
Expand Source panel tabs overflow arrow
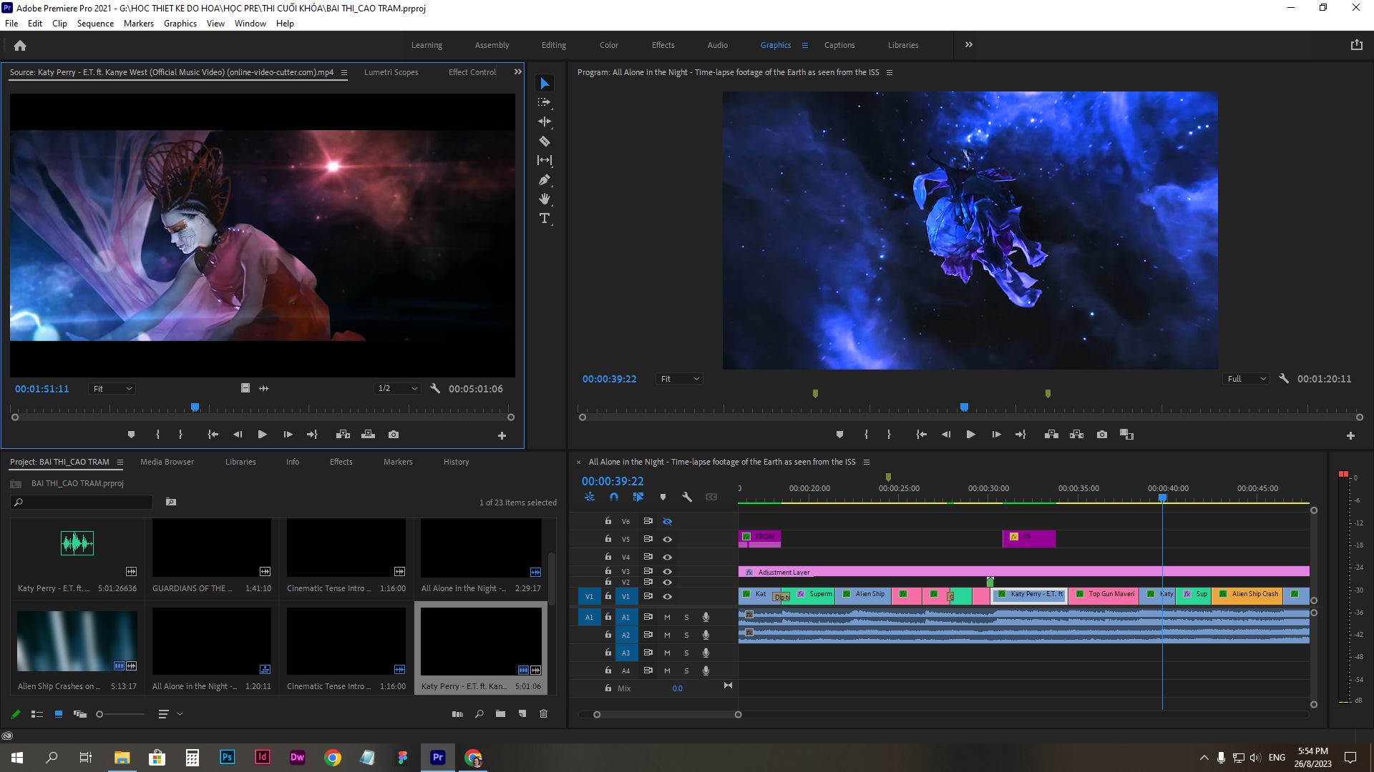click(517, 72)
